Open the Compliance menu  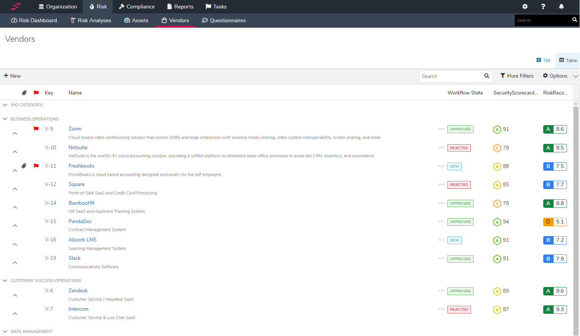pyautogui.click(x=137, y=7)
